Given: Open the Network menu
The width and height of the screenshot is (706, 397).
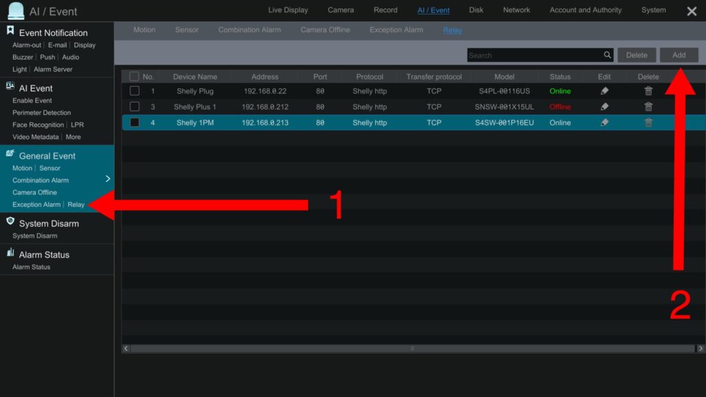Looking at the screenshot, I should (x=516, y=10).
